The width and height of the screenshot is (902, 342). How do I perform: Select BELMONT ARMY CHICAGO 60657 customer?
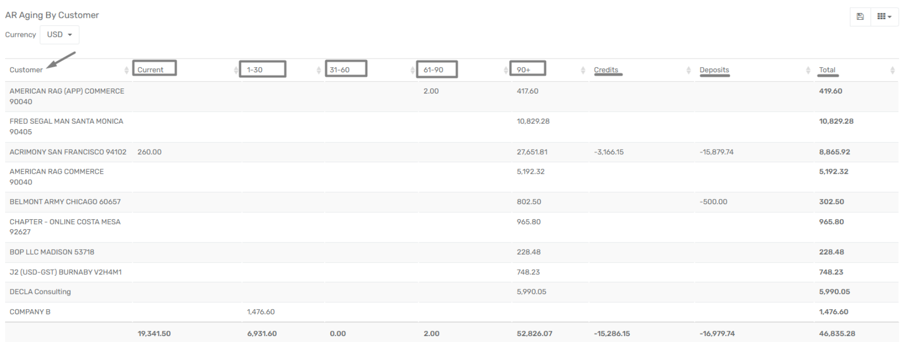coord(65,202)
